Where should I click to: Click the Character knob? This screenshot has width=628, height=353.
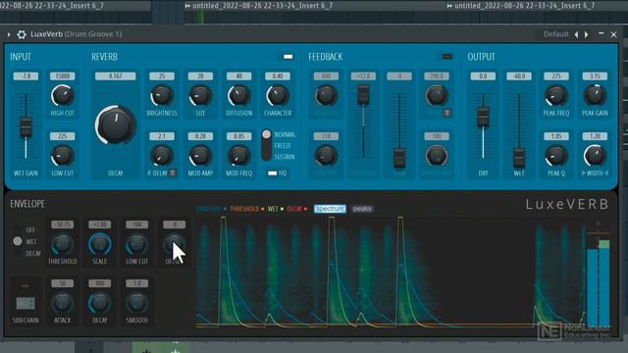pos(278,96)
